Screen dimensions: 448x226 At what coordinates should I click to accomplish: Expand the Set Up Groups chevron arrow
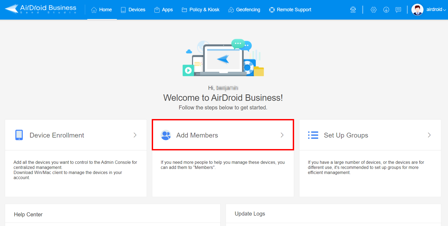click(429, 135)
